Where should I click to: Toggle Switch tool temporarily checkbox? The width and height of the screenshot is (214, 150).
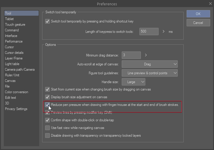pyautogui.click(x=47, y=21)
